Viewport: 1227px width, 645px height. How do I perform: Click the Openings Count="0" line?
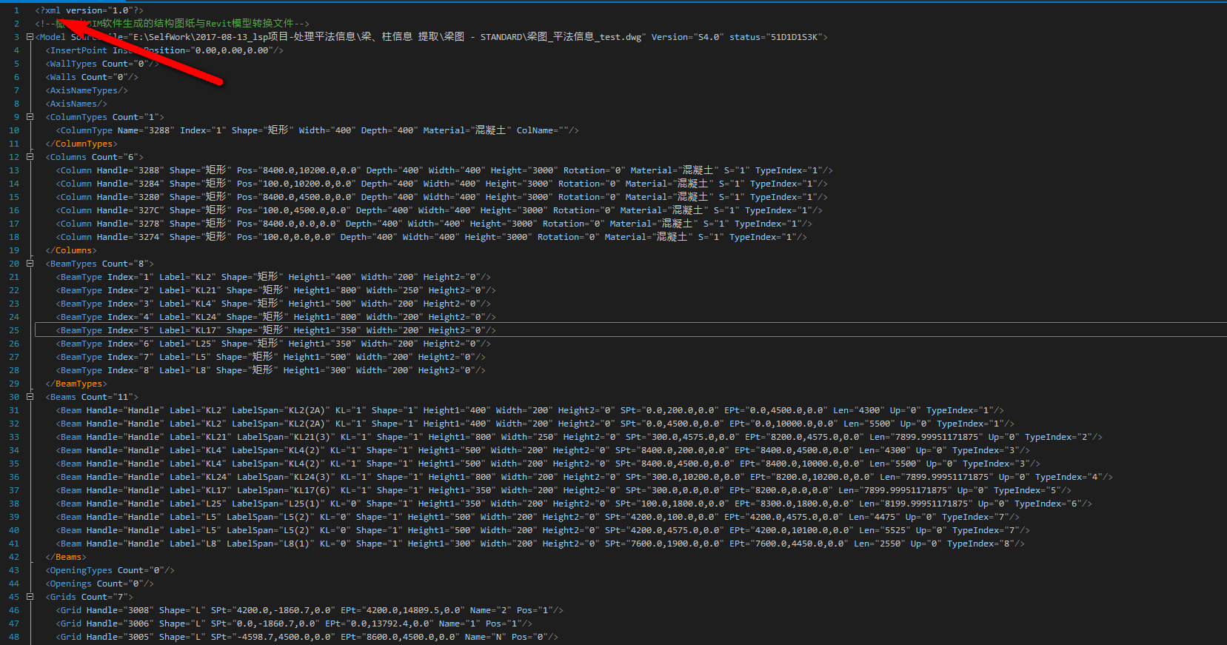pyautogui.click(x=99, y=584)
